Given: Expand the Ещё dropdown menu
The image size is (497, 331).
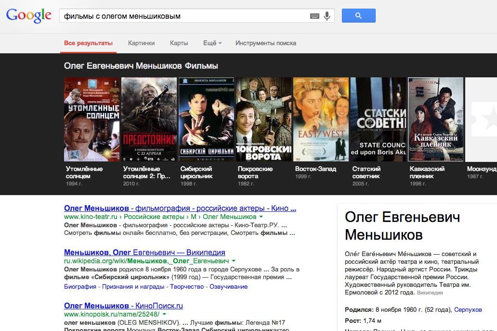Looking at the screenshot, I should tap(212, 43).
